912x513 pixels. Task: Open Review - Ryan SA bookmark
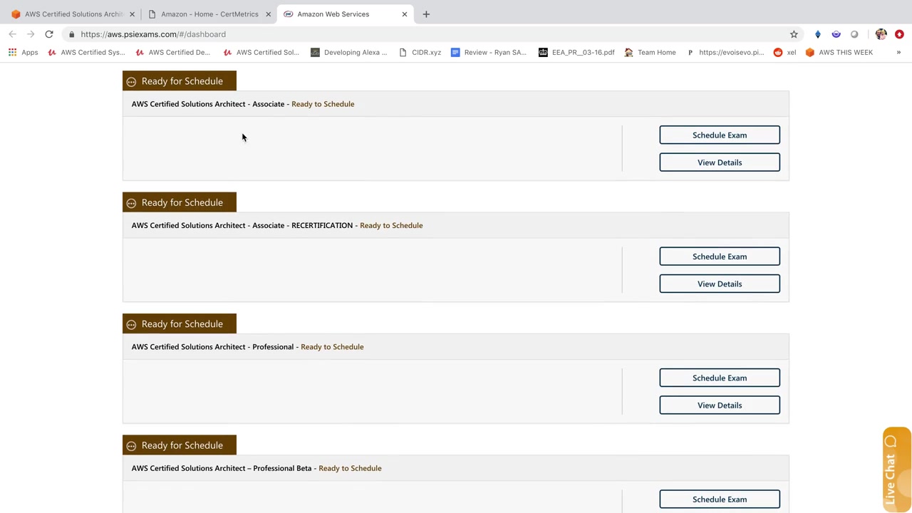pos(489,52)
